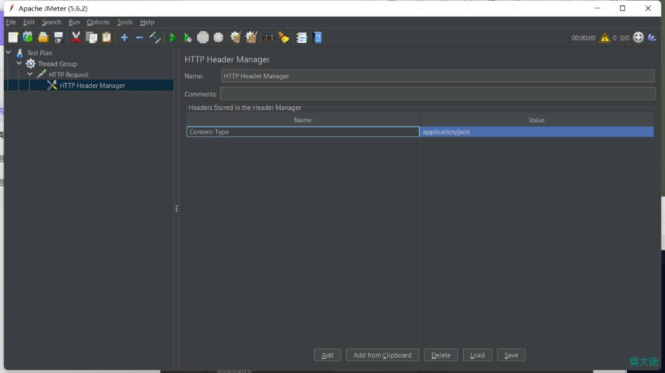Screen dimensions: 665x373
Task: Copy the selected element via toolbar
Action: tap(92, 37)
